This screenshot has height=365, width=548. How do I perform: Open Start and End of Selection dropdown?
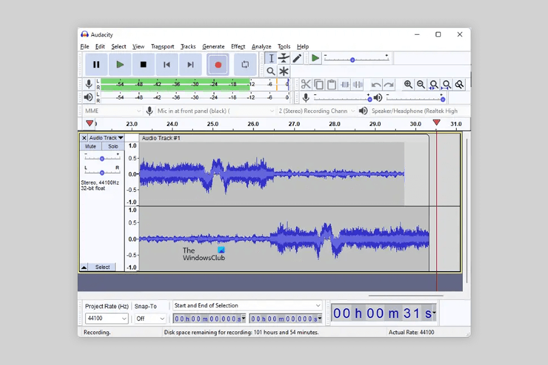click(x=247, y=306)
